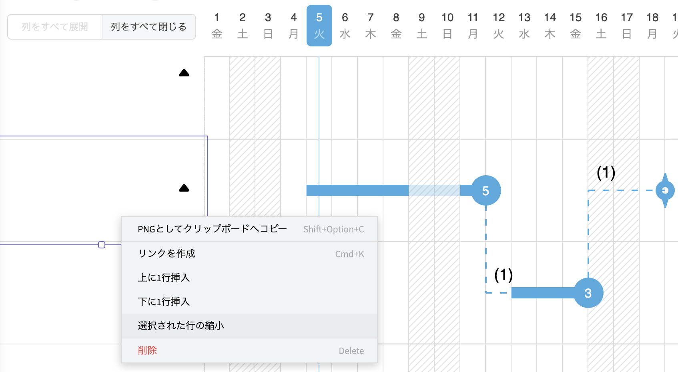Collapse the top row using the triangle arrow

[x=184, y=73]
